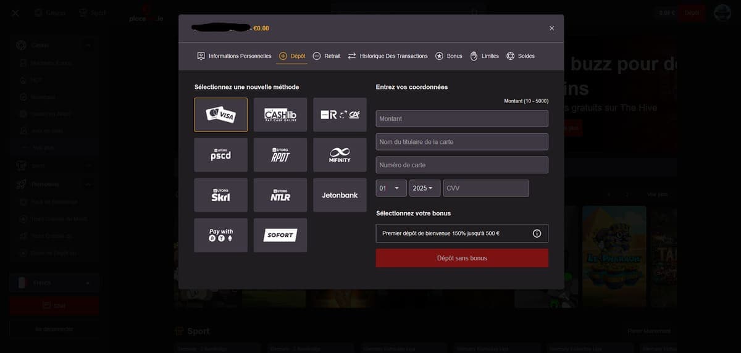Select the bank logos payment tile beside CASHlib
Image resolution: width=741 pixels, height=353 pixels.
point(340,114)
